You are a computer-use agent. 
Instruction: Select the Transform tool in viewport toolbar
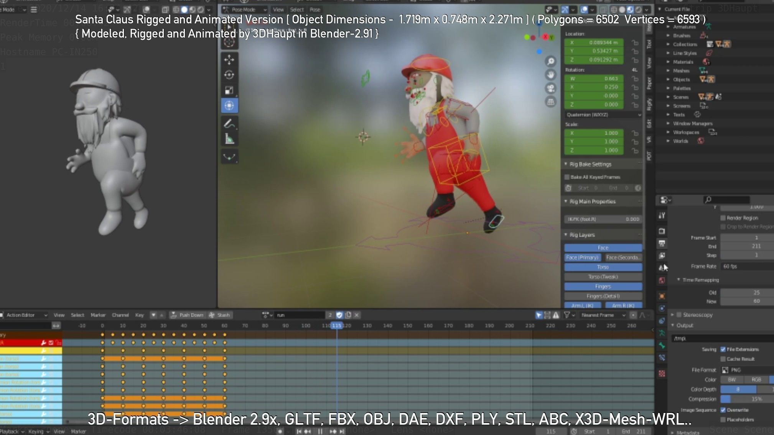[x=229, y=106]
